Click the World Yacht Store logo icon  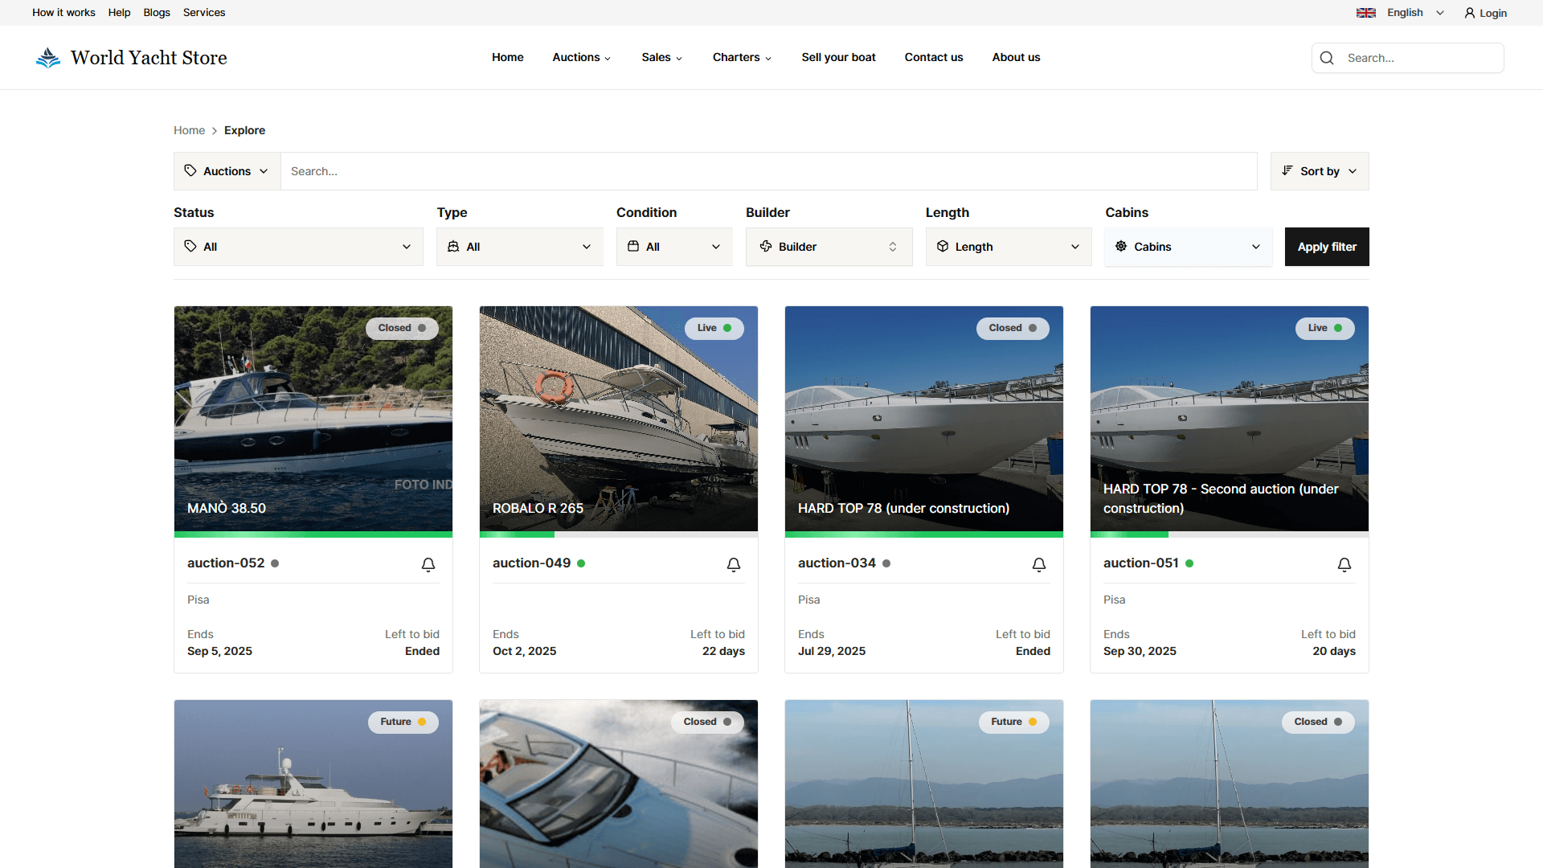48,57
